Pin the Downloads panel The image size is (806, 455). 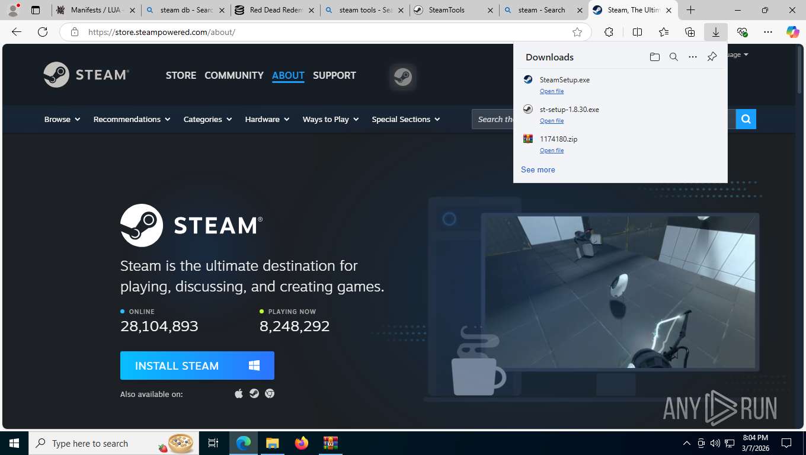(x=712, y=57)
